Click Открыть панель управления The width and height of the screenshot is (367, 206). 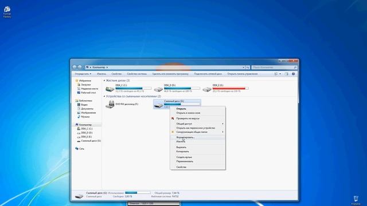242,74
